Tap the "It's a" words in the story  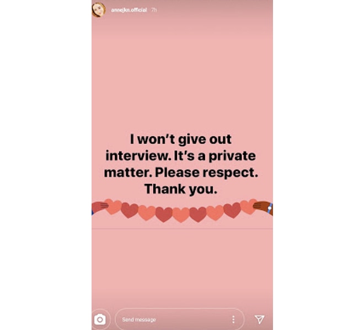pyautogui.click(x=190, y=156)
